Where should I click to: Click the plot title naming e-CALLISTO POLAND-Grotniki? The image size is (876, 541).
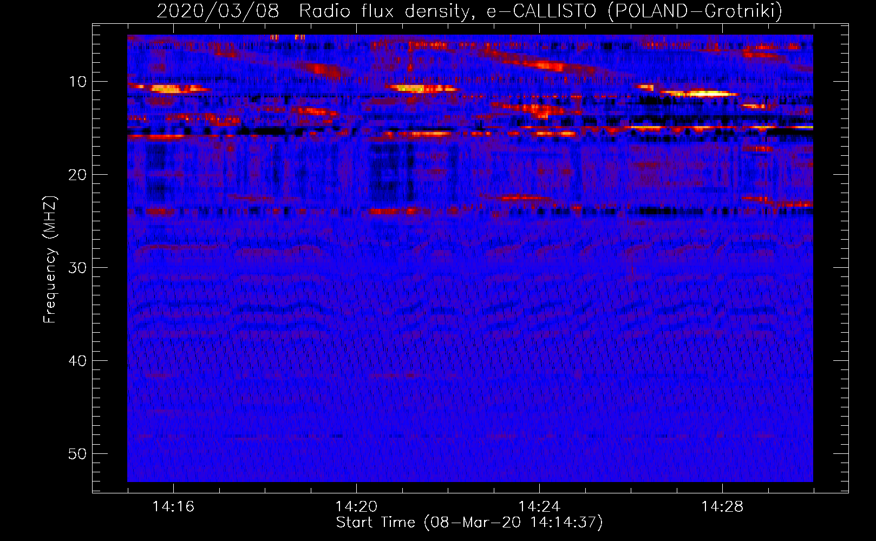pyautogui.click(x=469, y=11)
